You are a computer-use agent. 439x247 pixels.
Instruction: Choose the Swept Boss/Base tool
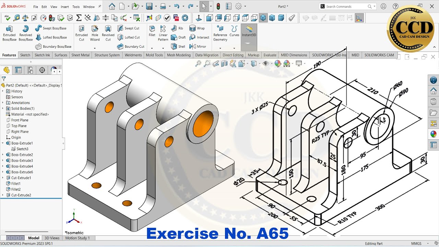(x=51, y=28)
